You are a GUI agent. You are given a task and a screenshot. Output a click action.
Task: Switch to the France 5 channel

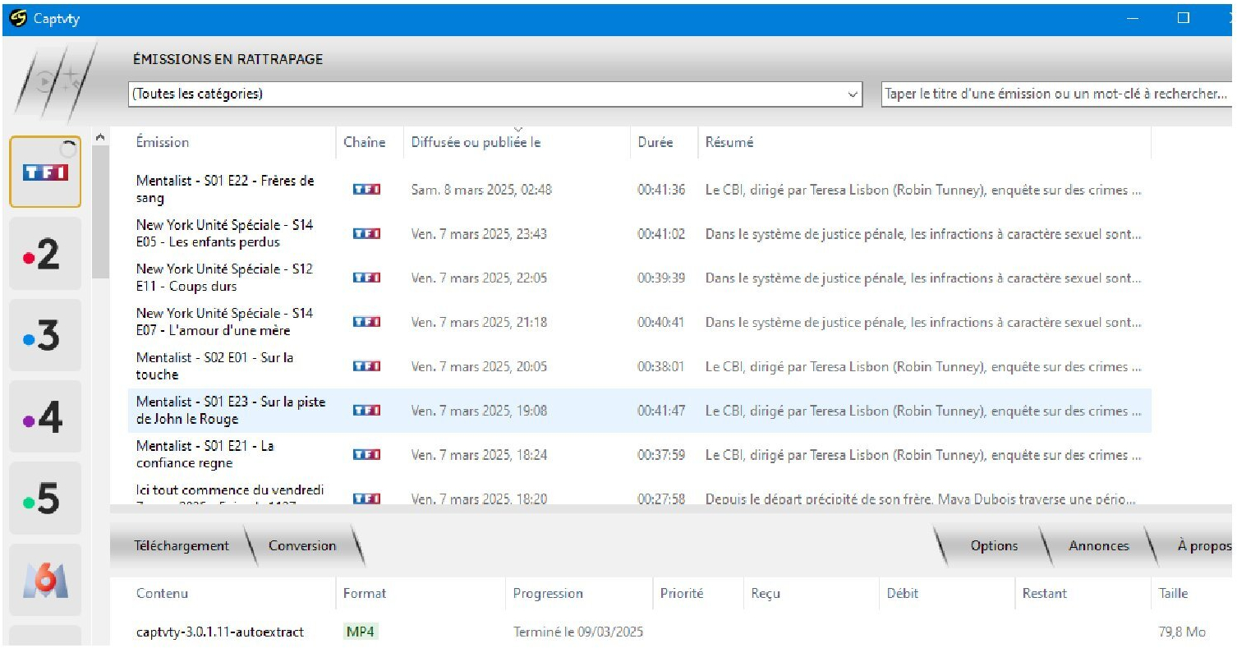tap(45, 499)
